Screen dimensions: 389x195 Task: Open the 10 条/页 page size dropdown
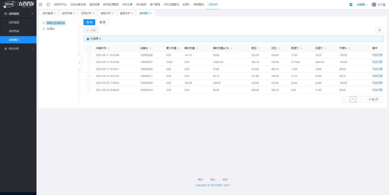[374, 99]
